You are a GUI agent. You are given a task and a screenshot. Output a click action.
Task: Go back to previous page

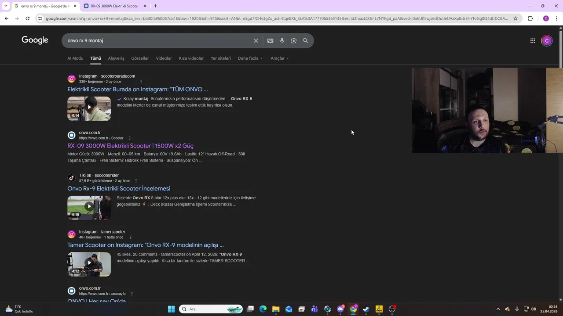click(x=6, y=18)
